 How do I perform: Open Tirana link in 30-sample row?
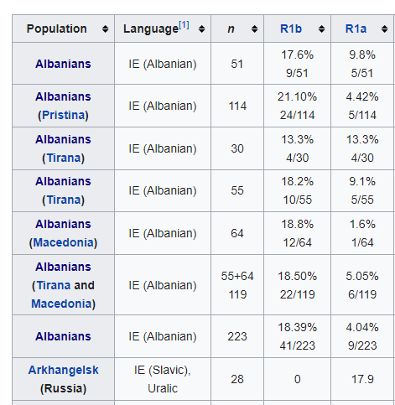(x=63, y=158)
